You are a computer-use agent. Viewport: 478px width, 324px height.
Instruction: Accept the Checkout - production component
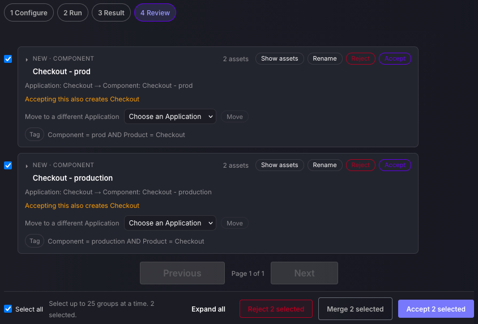click(x=395, y=165)
